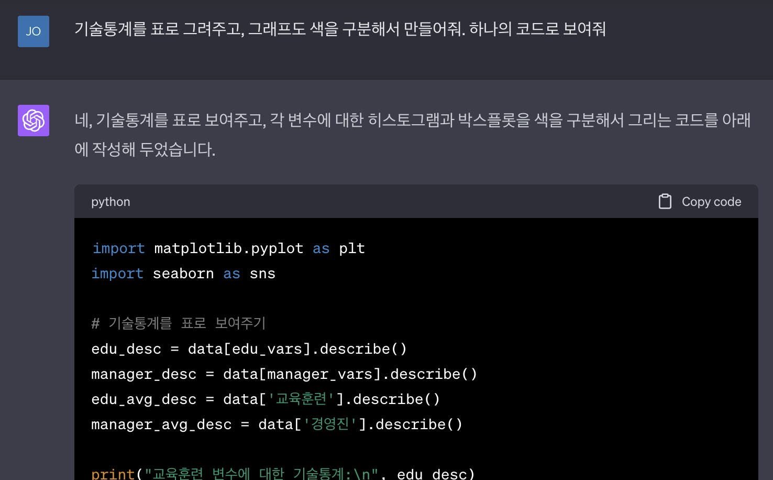Click the data[edu_vars] expression in code
This screenshot has width=773, height=480.
coord(249,349)
